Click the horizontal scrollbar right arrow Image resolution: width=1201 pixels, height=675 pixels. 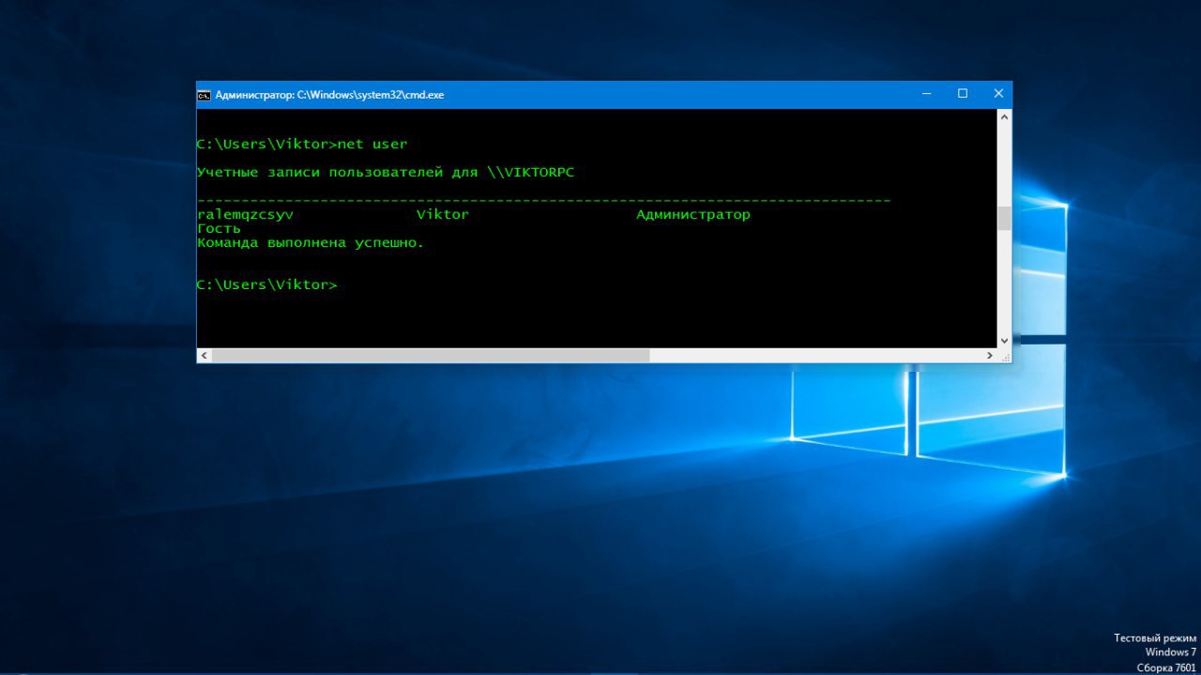pos(989,356)
